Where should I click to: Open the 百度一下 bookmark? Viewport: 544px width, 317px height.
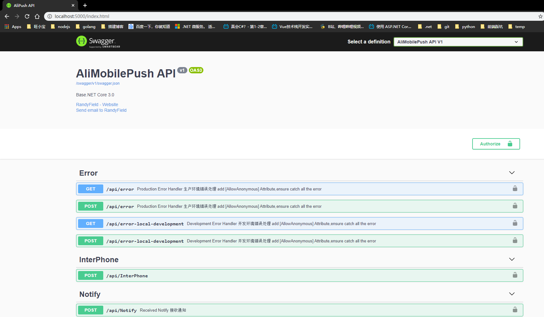(x=149, y=27)
